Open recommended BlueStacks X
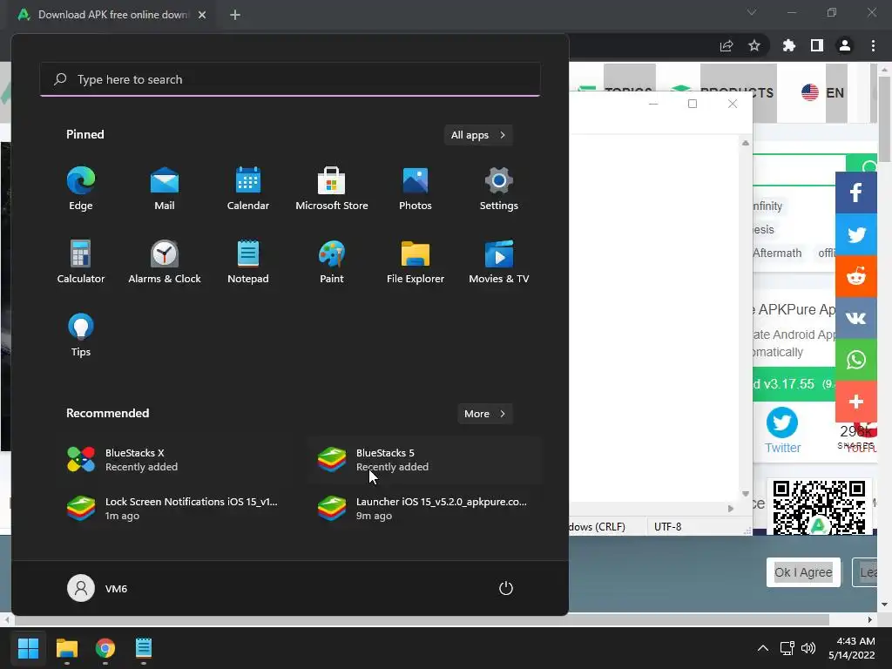The image size is (892, 669). [x=173, y=460]
